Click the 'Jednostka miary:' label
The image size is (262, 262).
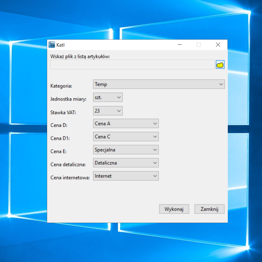[x=68, y=99]
